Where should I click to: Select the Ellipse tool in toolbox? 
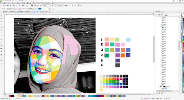pyautogui.click(x=1, y=33)
